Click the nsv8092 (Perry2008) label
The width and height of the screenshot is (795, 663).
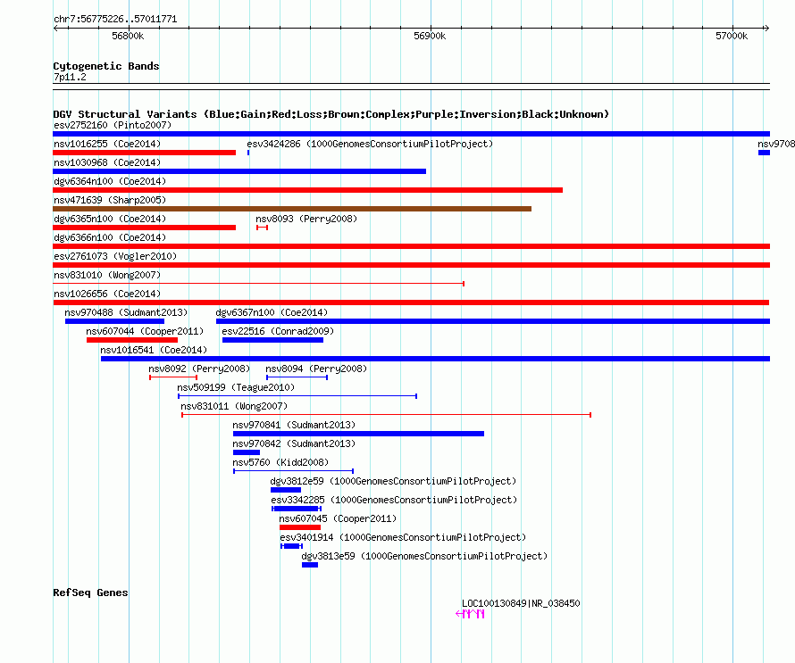199,369
